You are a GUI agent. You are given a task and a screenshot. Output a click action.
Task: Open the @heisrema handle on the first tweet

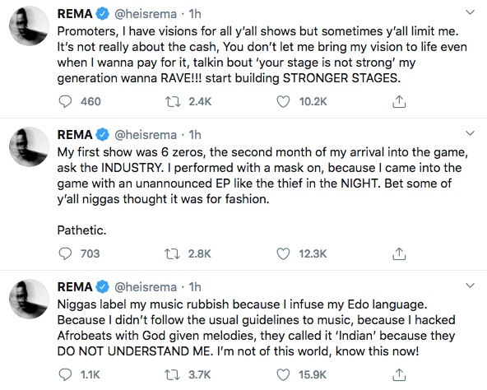146,14
